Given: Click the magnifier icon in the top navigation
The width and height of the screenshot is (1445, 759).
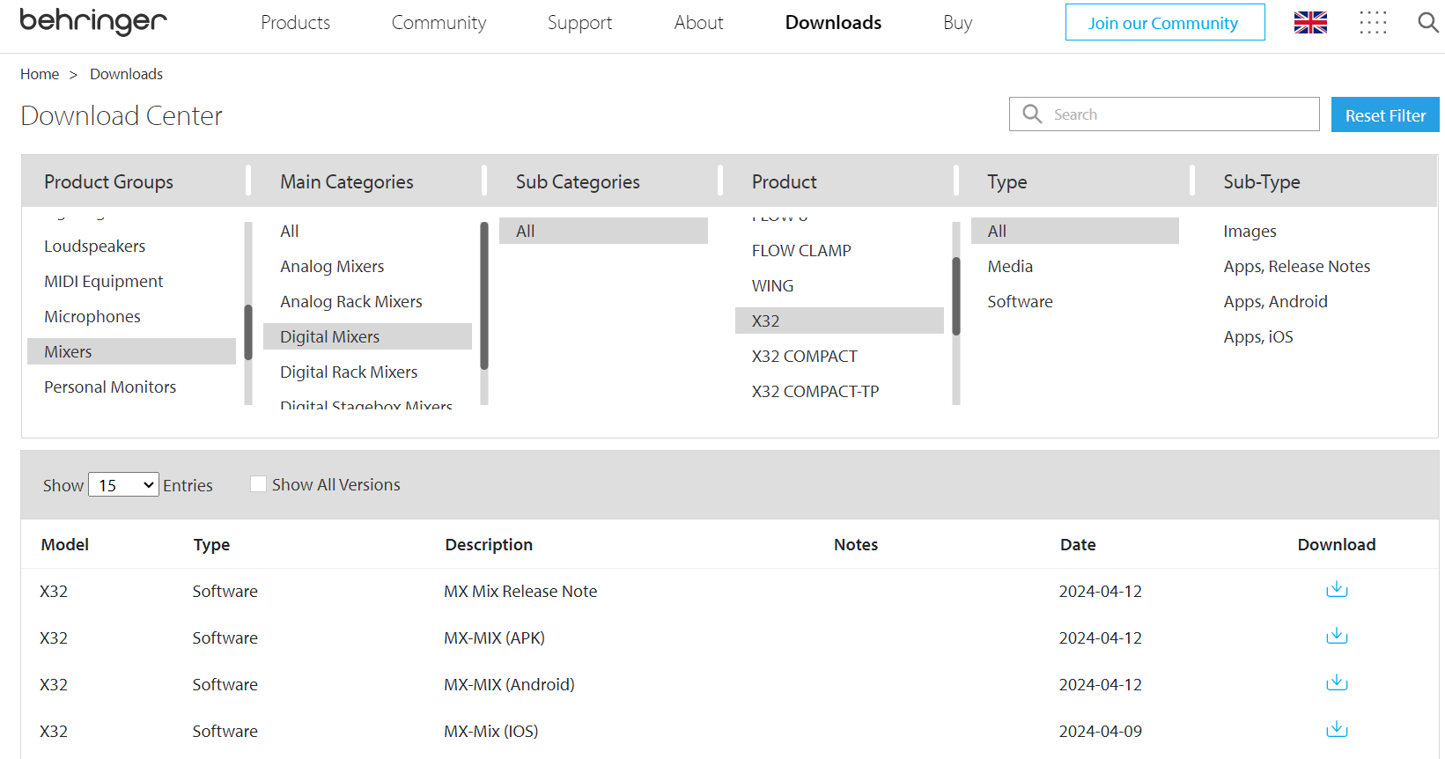Looking at the screenshot, I should (x=1427, y=23).
